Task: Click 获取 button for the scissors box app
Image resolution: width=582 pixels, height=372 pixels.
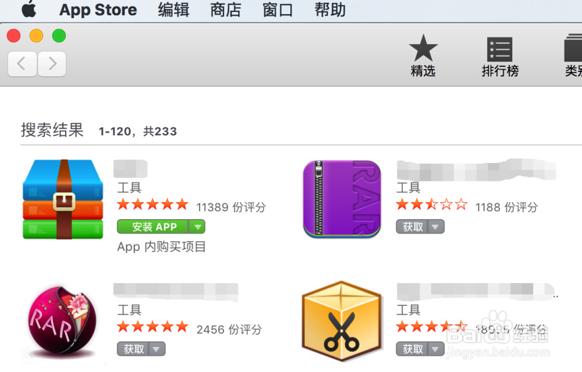Action: point(413,349)
